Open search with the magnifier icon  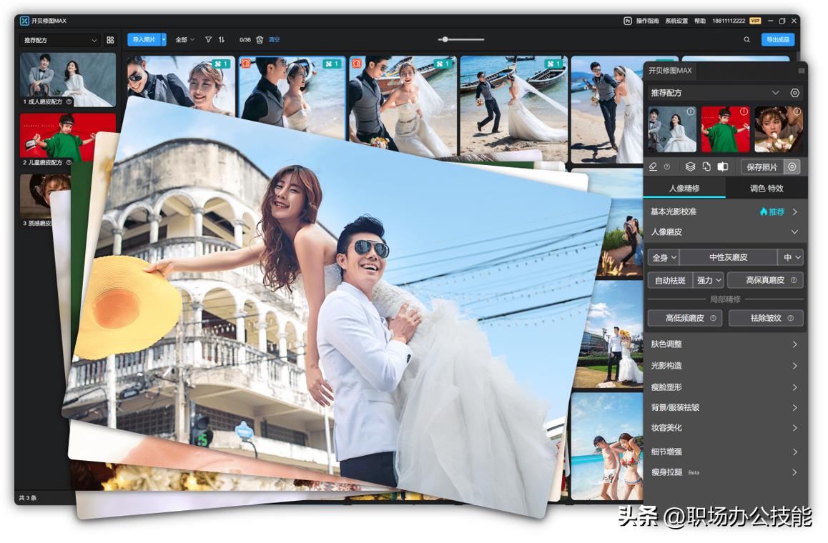747,40
